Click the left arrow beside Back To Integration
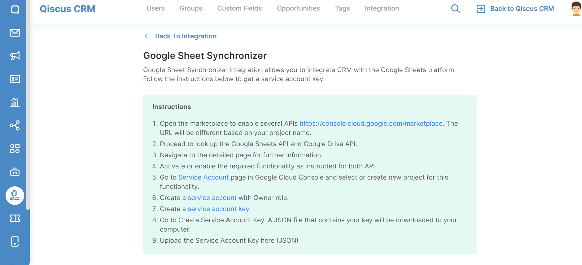Viewport: 582px width, 265px height. 147,36
